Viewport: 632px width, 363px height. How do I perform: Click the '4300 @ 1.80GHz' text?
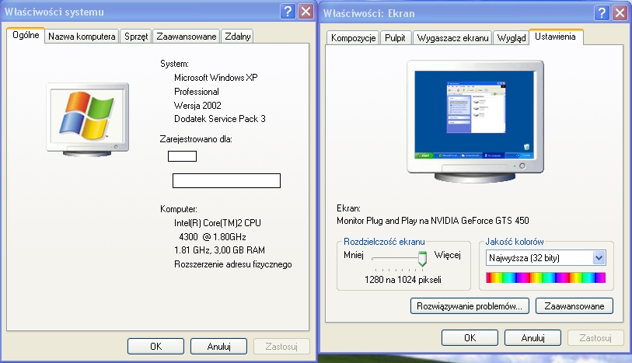point(212,237)
